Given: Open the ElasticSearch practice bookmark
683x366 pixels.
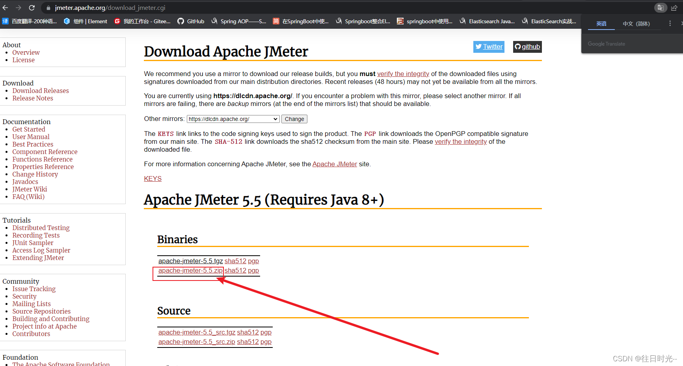Looking at the screenshot, I should point(549,21).
